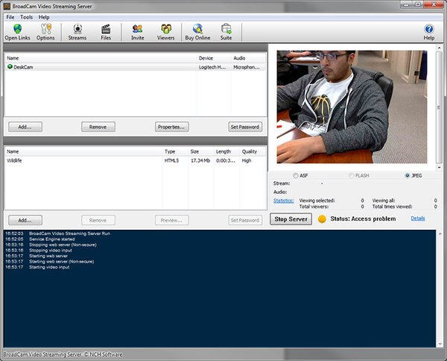Open the Tools menu

click(x=27, y=16)
